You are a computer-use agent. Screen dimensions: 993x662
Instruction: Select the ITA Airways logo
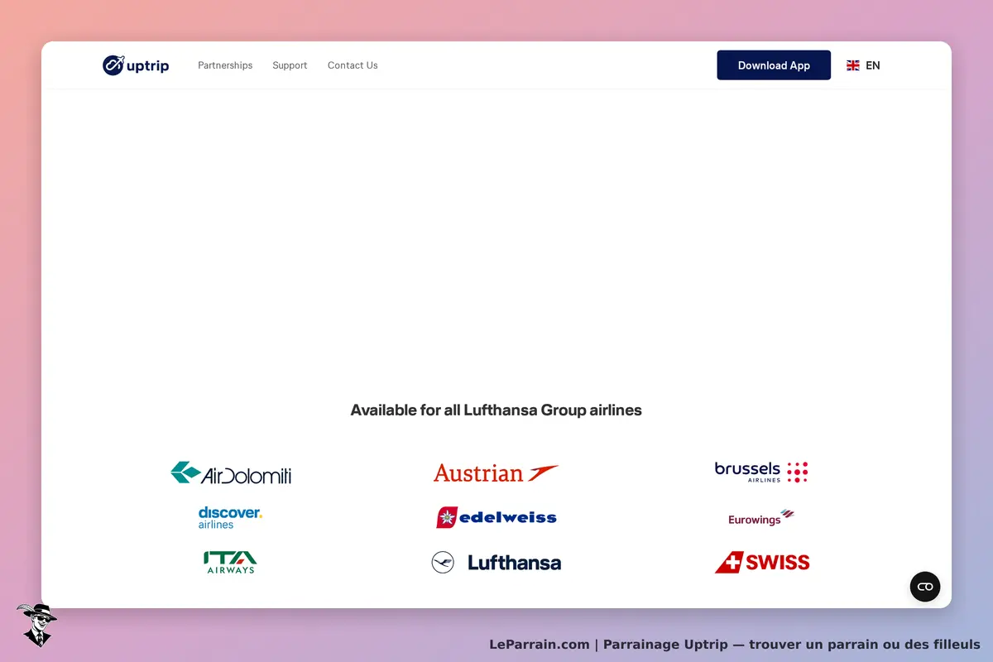point(230,563)
